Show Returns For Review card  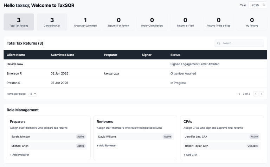pyautogui.click(x=118, y=22)
